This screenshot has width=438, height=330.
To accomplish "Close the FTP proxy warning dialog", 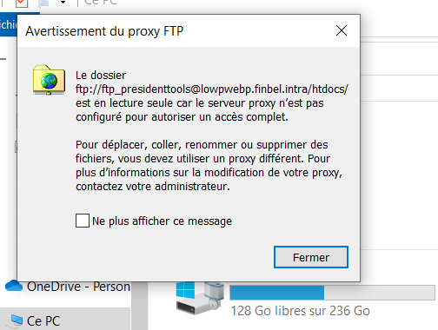I will [x=342, y=30].
